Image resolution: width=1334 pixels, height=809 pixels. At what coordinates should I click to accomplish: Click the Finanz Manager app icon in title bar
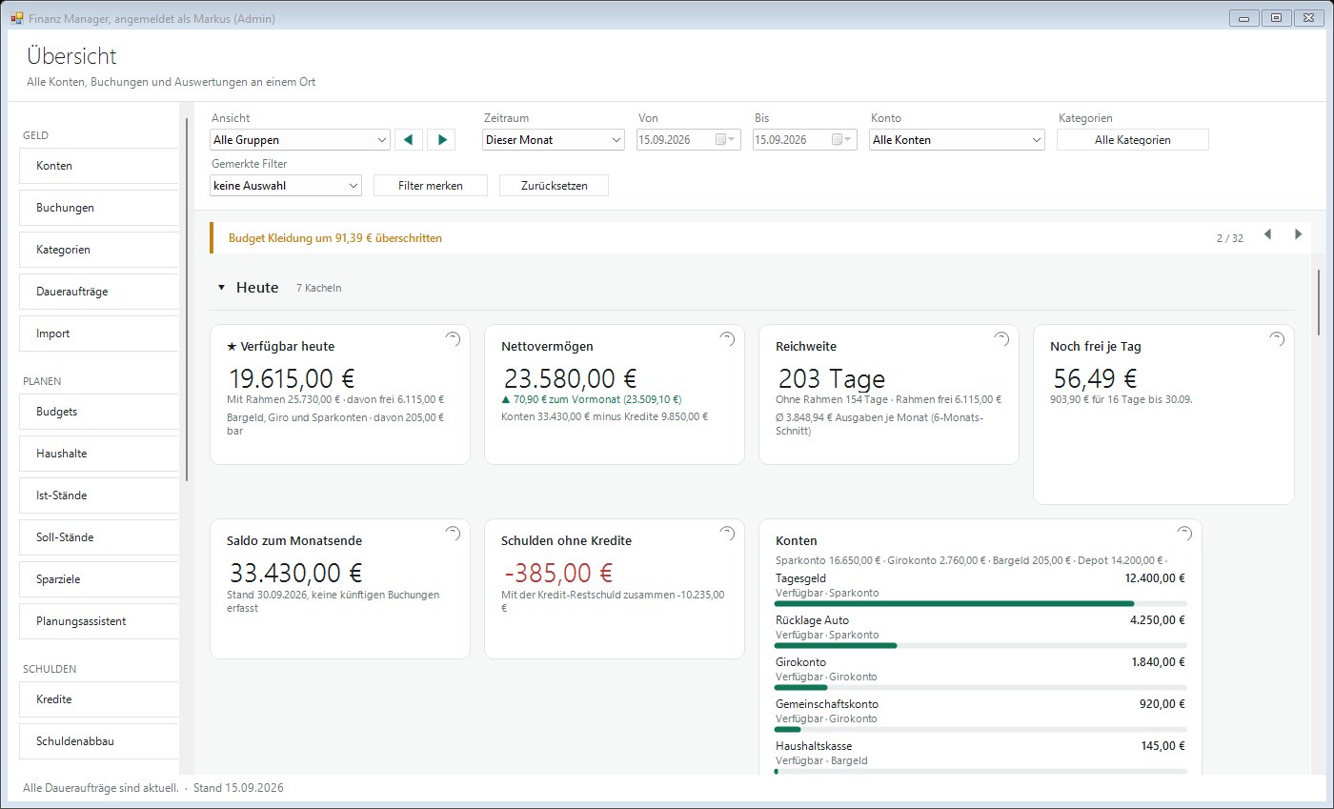tap(16, 17)
